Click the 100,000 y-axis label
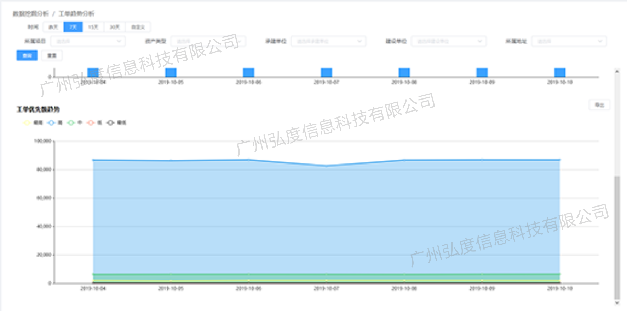This screenshot has height=311, width=627. pyautogui.click(x=43, y=141)
